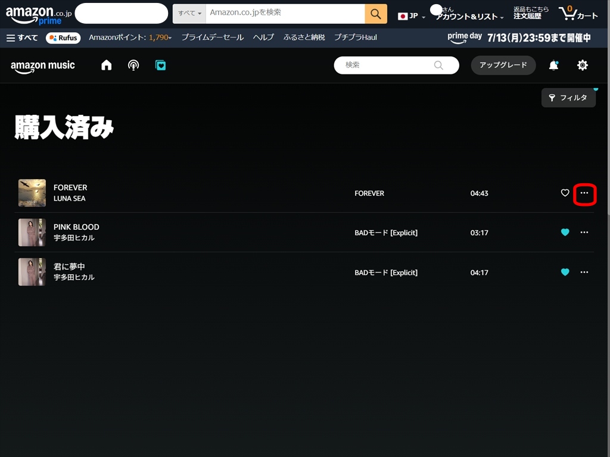Click the 03:17 duration text
Screen dimensions: 610x457
coord(479,233)
